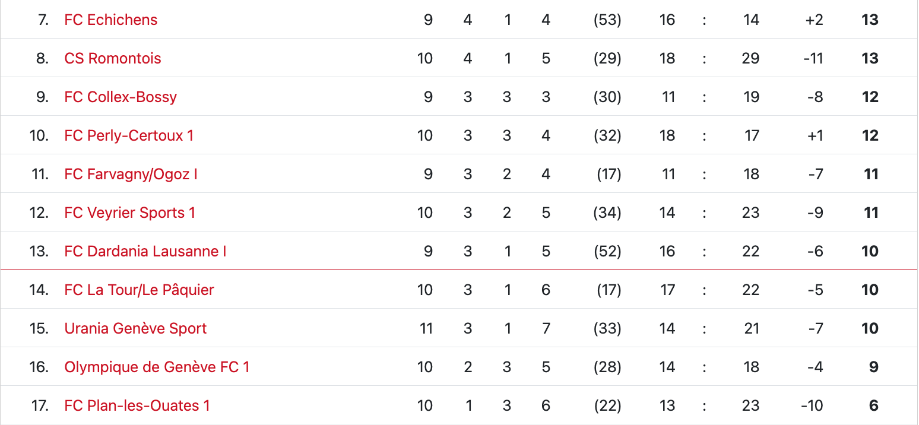This screenshot has width=919, height=425.
Task: Open FC Collex-Bossy team page
Action: [x=121, y=97]
